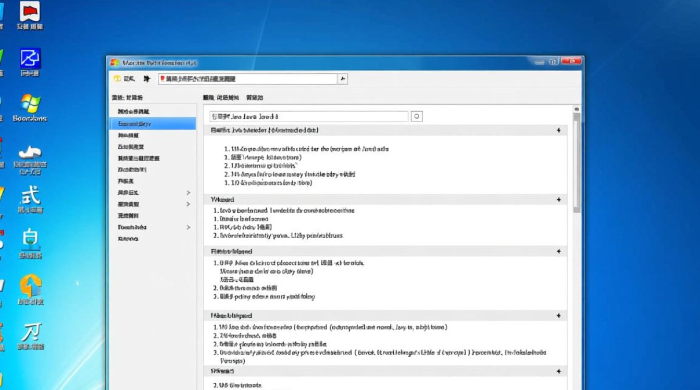700x390 pixels.
Task: Expand the arrow beside the second grouped sidebar entry
Action: coord(189,204)
